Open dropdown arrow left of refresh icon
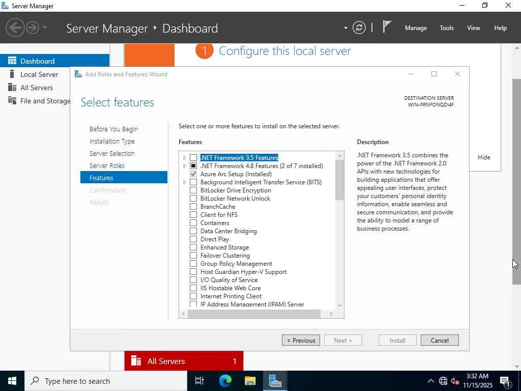The image size is (521, 391). click(x=345, y=28)
